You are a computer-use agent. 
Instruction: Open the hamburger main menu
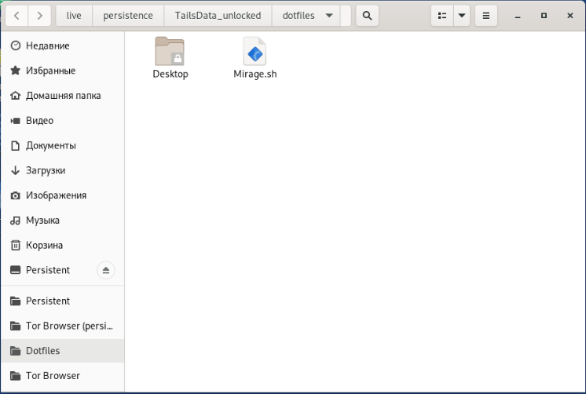pyautogui.click(x=486, y=16)
